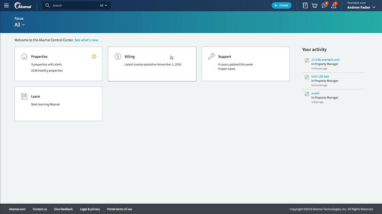382x214 pixels.
Task: Click the copyright notice text
Action: point(331,209)
